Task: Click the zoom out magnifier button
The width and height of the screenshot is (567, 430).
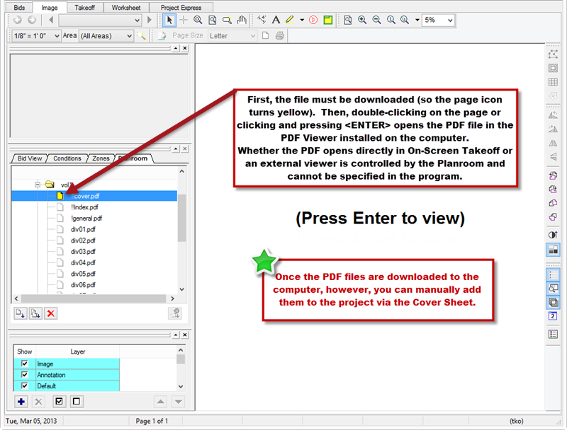Action: (x=376, y=21)
